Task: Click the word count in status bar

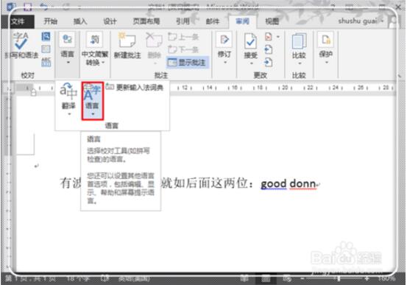Action: point(78,279)
